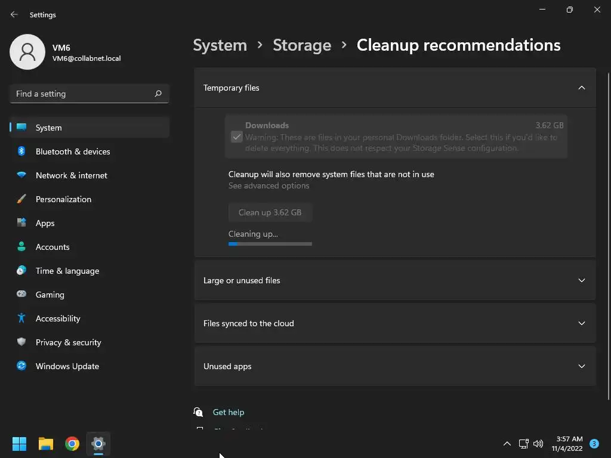Click the Network & internet Wi-Fi icon
Image resolution: width=611 pixels, height=458 pixels.
tap(21, 175)
